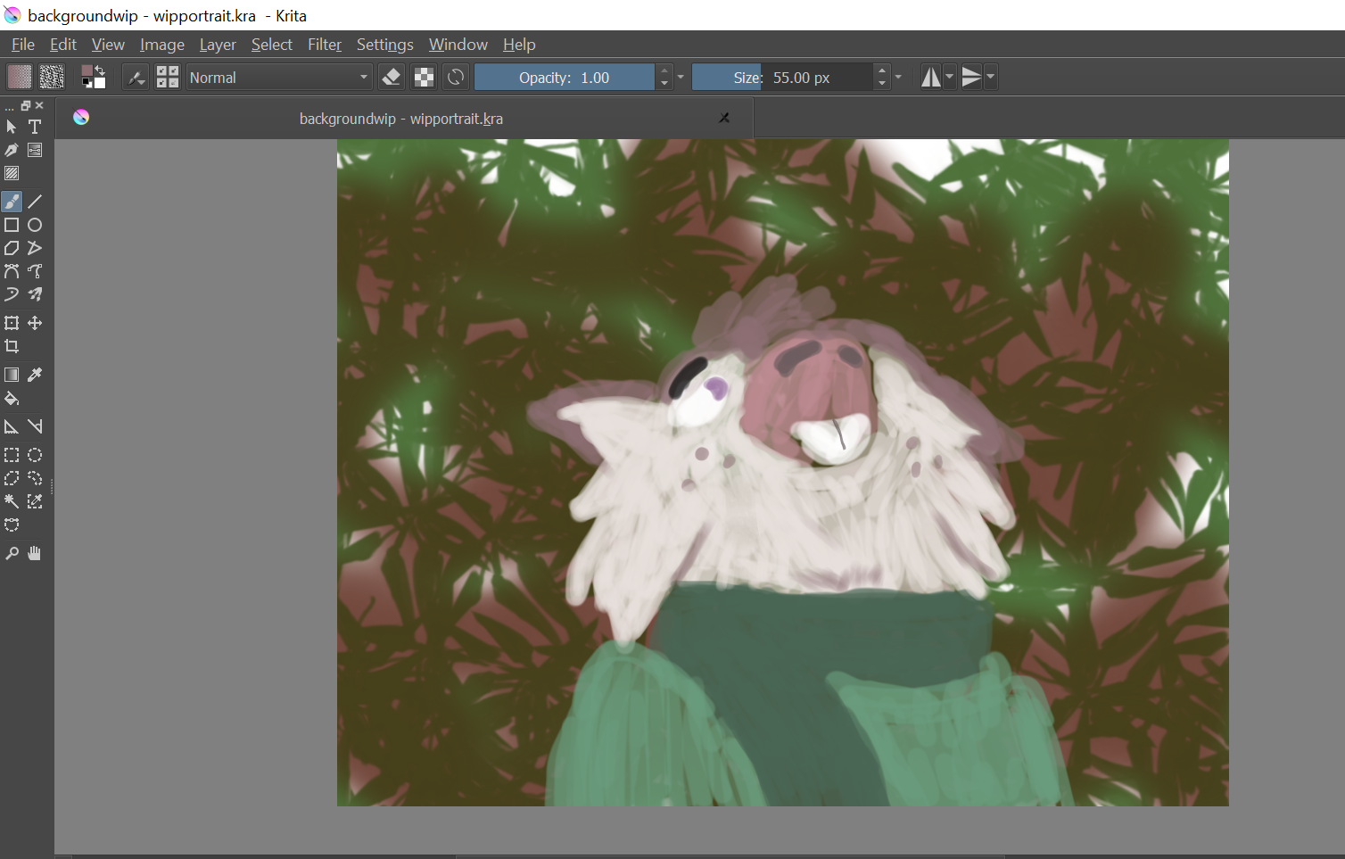Image resolution: width=1345 pixels, height=859 pixels.
Task: Pick the Color Sampler eyedropper tool
Action: (35, 375)
